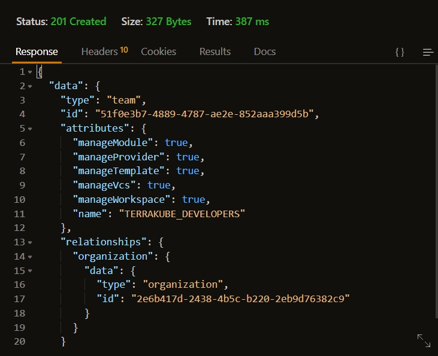Collapse the nested "data" object on line 15
The image size is (438, 356).
(30, 270)
